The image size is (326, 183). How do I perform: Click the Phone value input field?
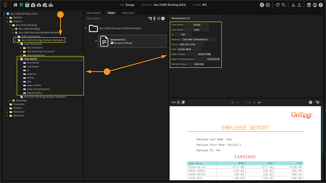click(x=192, y=45)
